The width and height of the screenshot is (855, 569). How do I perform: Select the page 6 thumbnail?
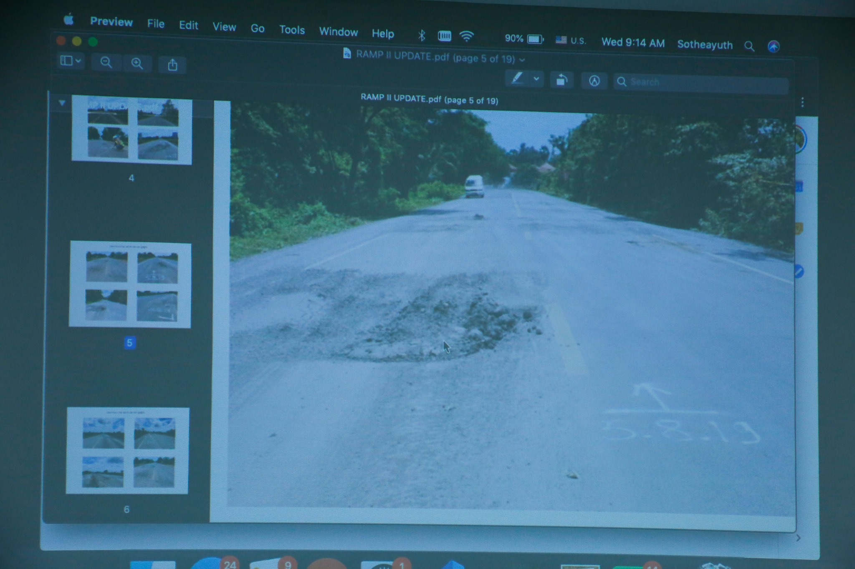tap(127, 451)
